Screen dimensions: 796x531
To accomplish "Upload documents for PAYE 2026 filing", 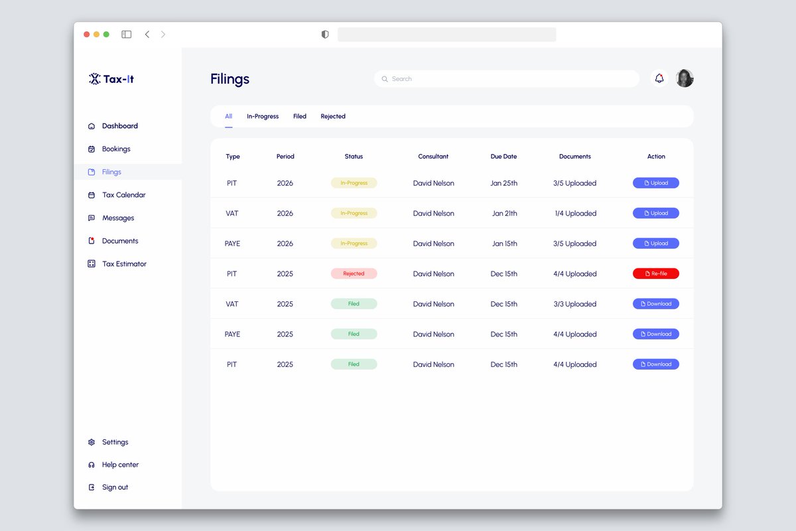I will 656,244.
